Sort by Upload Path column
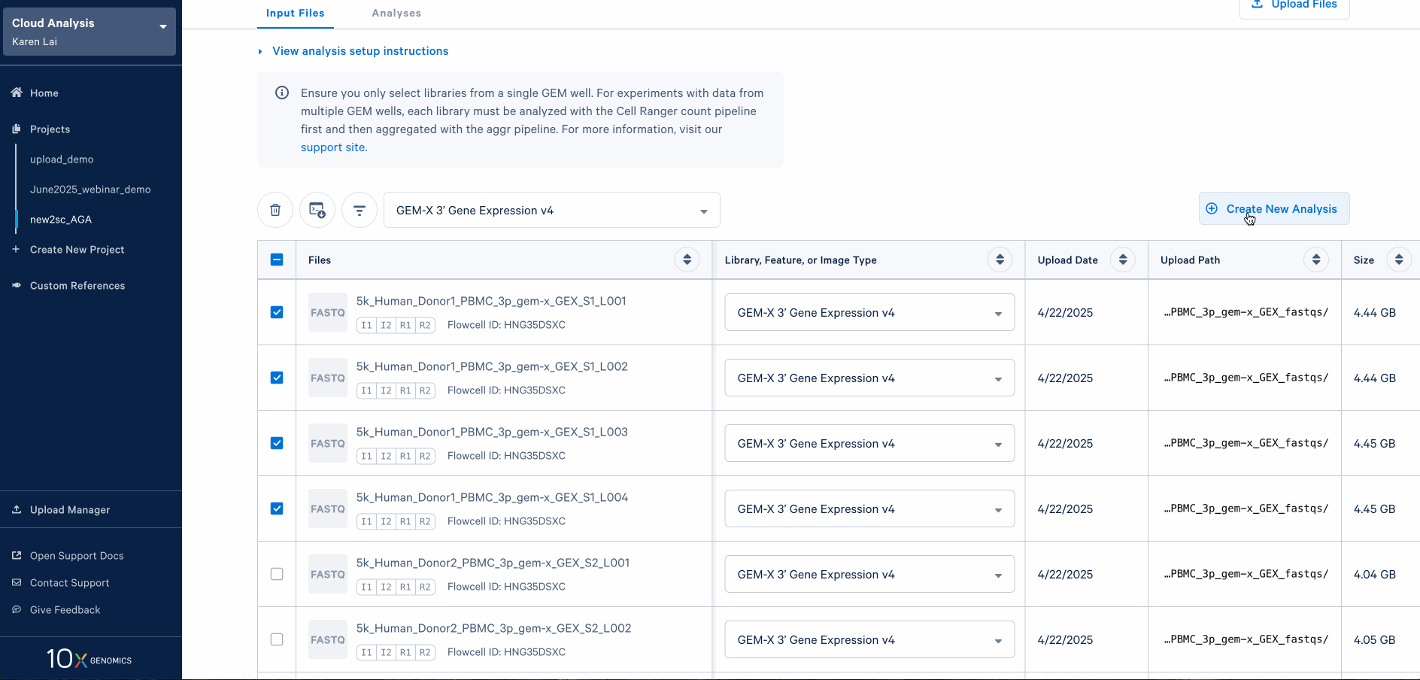The width and height of the screenshot is (1420, 680). point(1315,260)
